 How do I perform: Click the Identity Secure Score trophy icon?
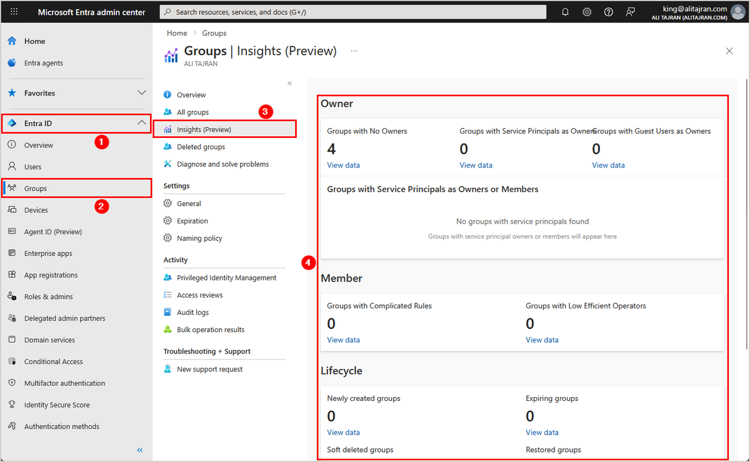pos(12,405)
